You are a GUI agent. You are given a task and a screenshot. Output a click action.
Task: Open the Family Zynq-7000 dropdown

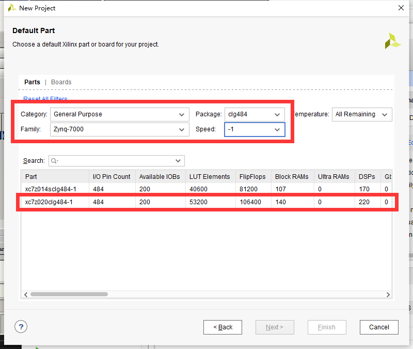[120, 129]
